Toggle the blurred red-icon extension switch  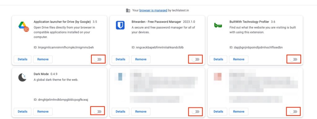(293, 112)
